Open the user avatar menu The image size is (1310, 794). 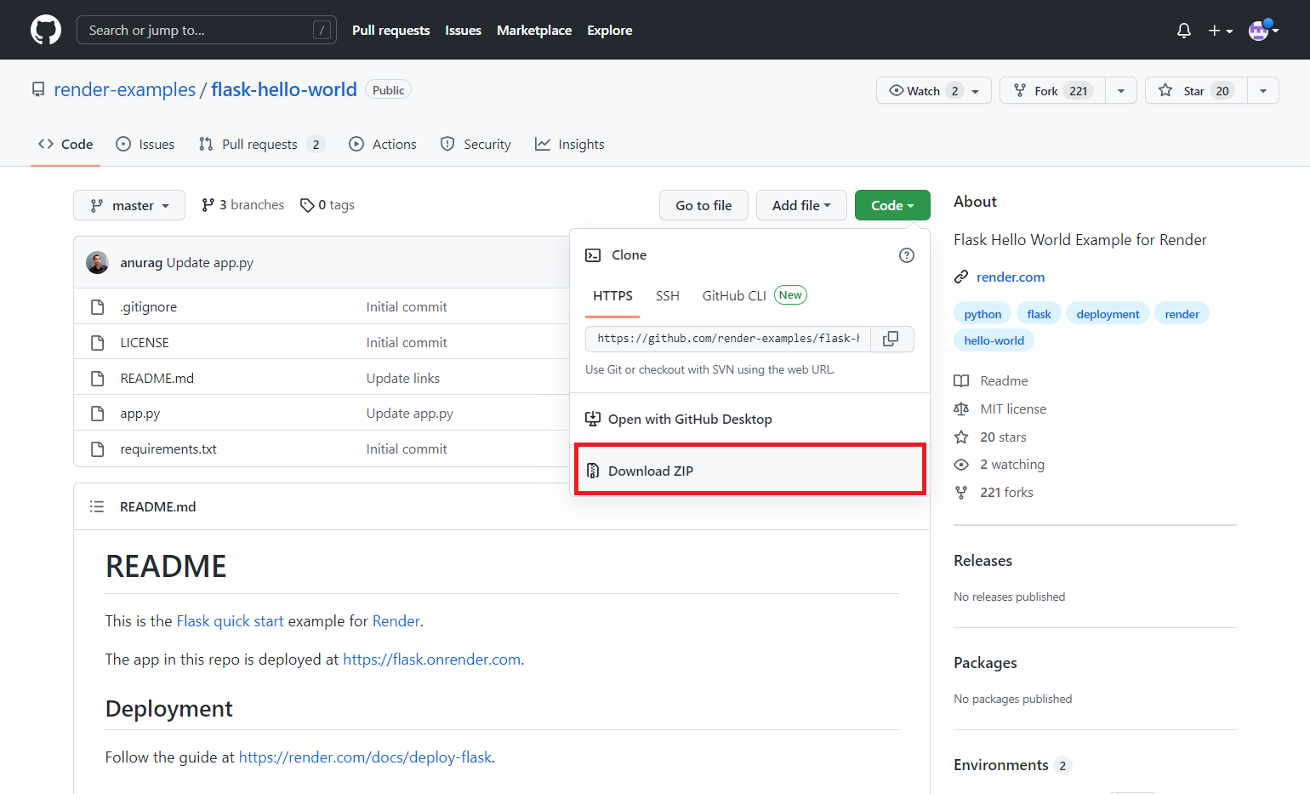click(1262, 31)
